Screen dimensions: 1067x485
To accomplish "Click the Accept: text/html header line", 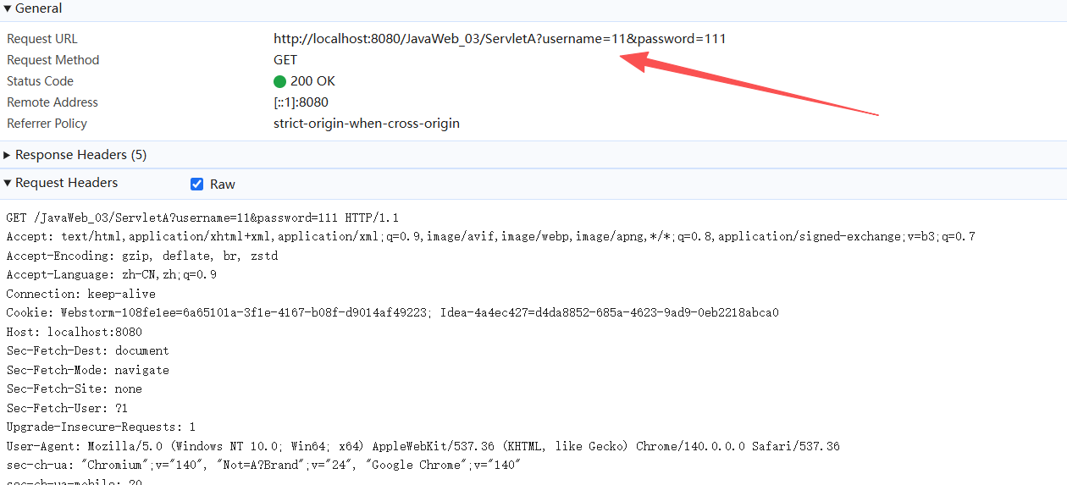I will point(490,237).
